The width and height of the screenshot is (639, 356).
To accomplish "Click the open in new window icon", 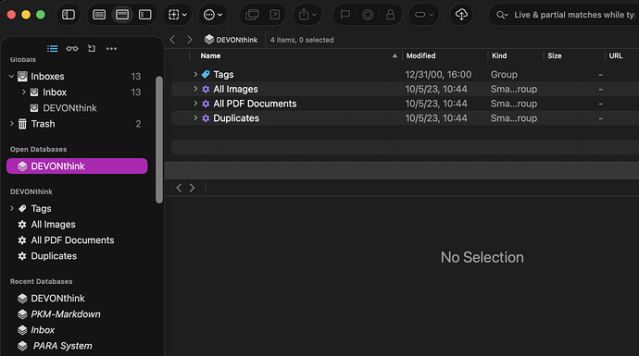I will coord(252,15).
